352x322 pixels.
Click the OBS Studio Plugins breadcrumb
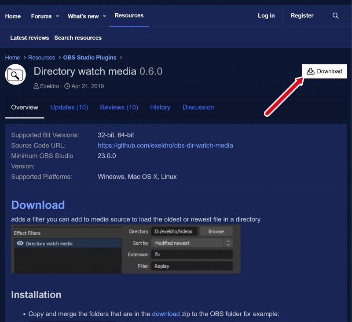(x=90, y=58)
